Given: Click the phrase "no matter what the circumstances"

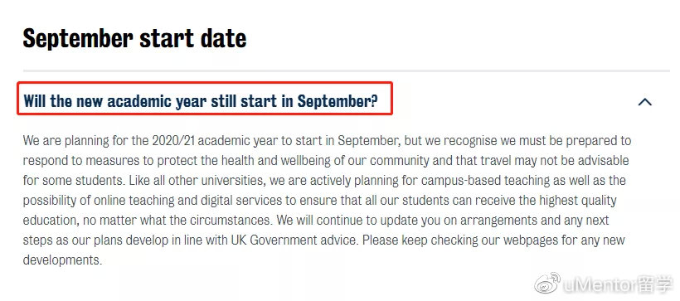Looking at the screenshot, I should (177, 221).
